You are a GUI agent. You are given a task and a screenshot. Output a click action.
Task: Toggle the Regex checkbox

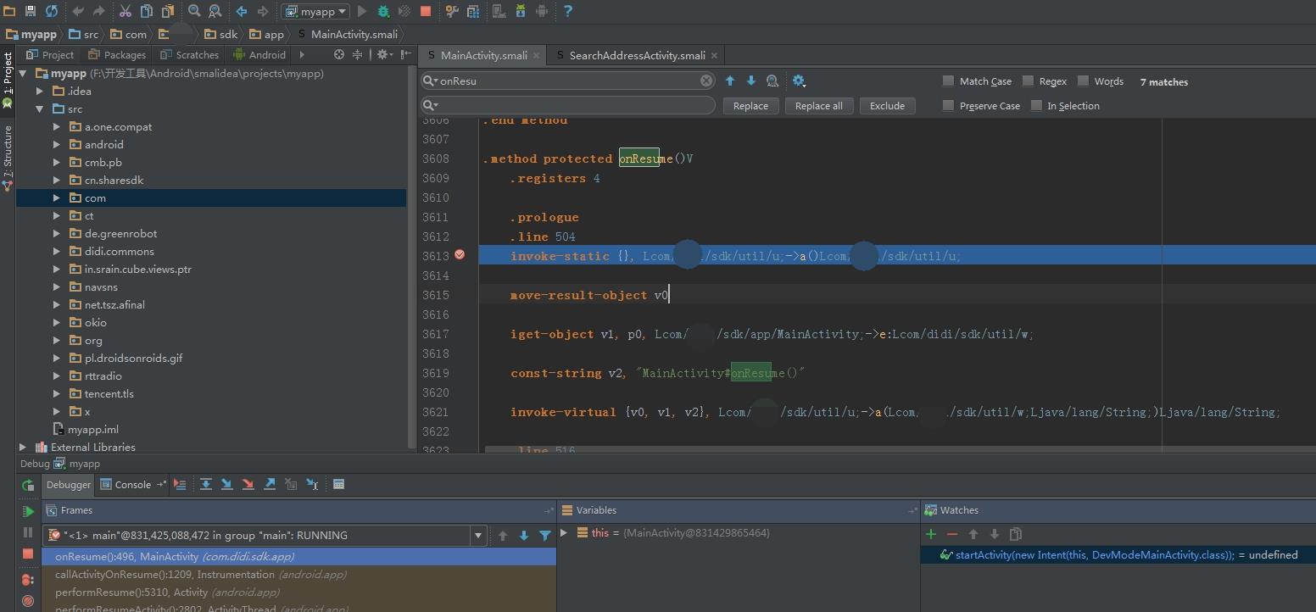point(1028,81)
